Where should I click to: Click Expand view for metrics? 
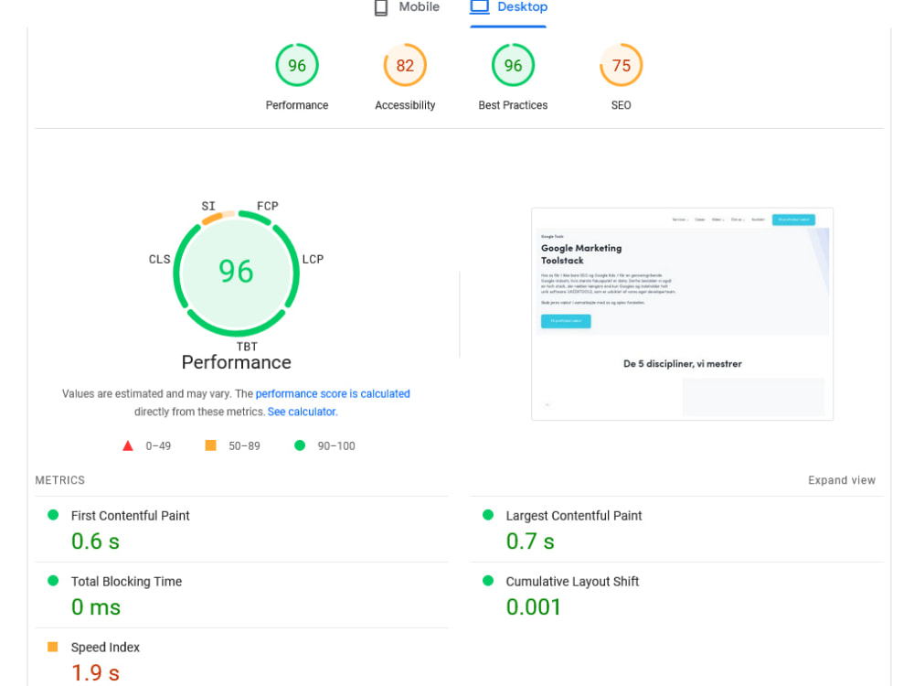click(x=842, y=480)
